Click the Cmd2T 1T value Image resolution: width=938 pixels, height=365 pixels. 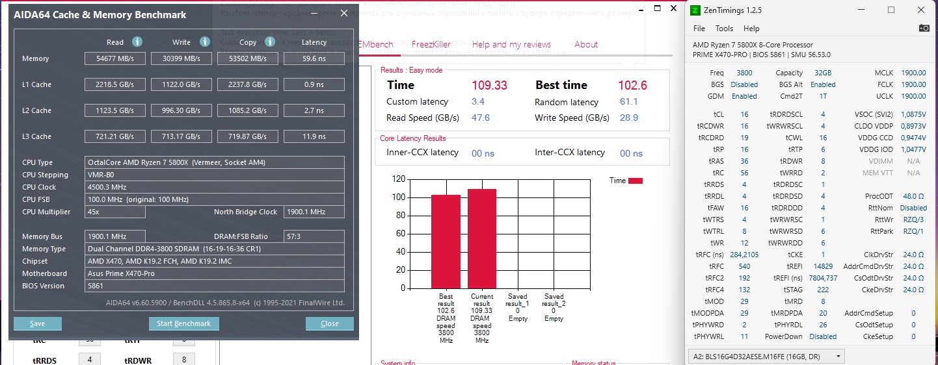point(823,96)
